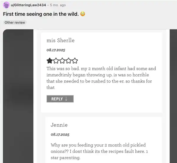Click the commenter name "Jennie"
This screenshot has height=163, width=177.
pyautogui.click(x=59, y=125)
